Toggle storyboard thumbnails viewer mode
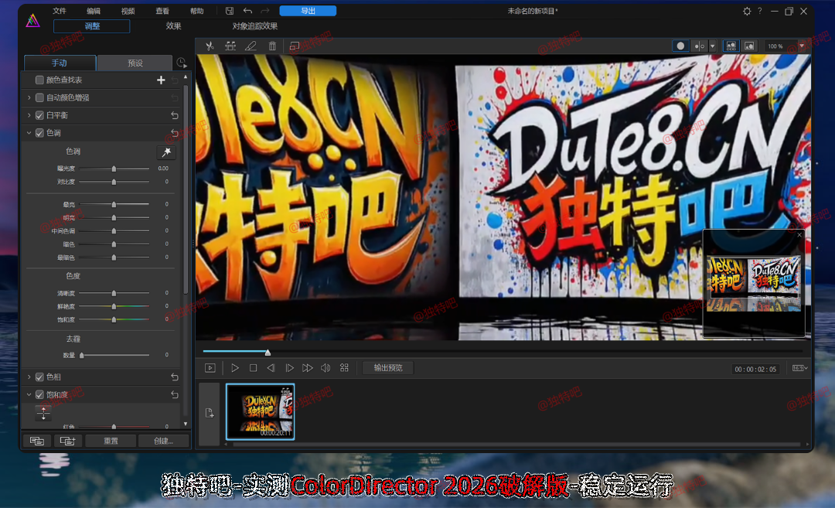The image size is (835, 508). (731, 46)
